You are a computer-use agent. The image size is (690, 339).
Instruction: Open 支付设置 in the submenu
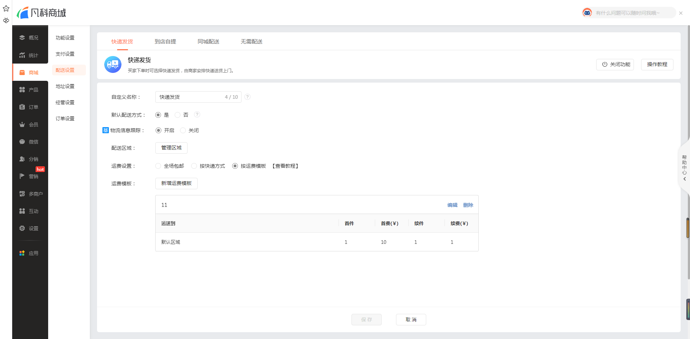click(x=65, y=54)
